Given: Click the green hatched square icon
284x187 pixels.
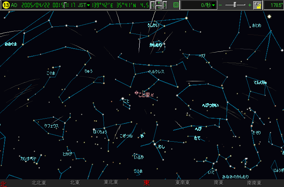Looking at the screenshot, I should 176,5.
